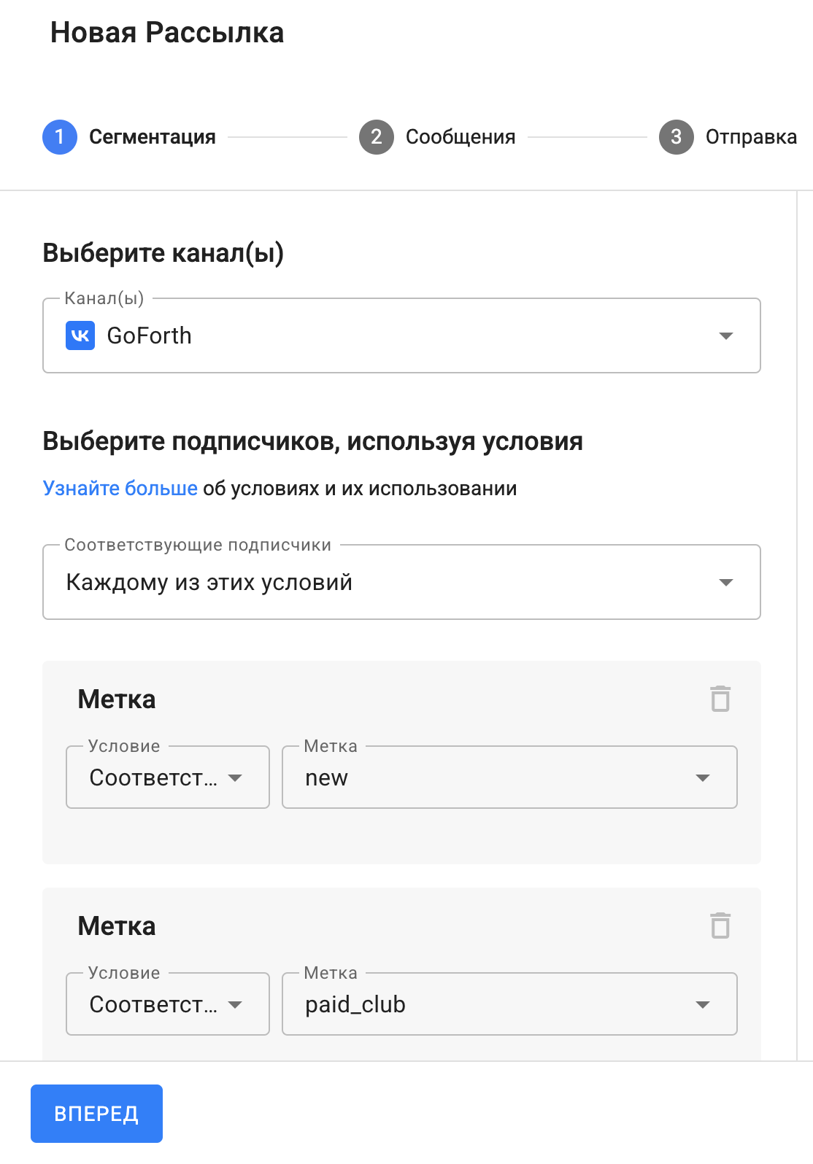Expand the Соответствующие подписчики dropdown arrow

(x=725, y=583)
